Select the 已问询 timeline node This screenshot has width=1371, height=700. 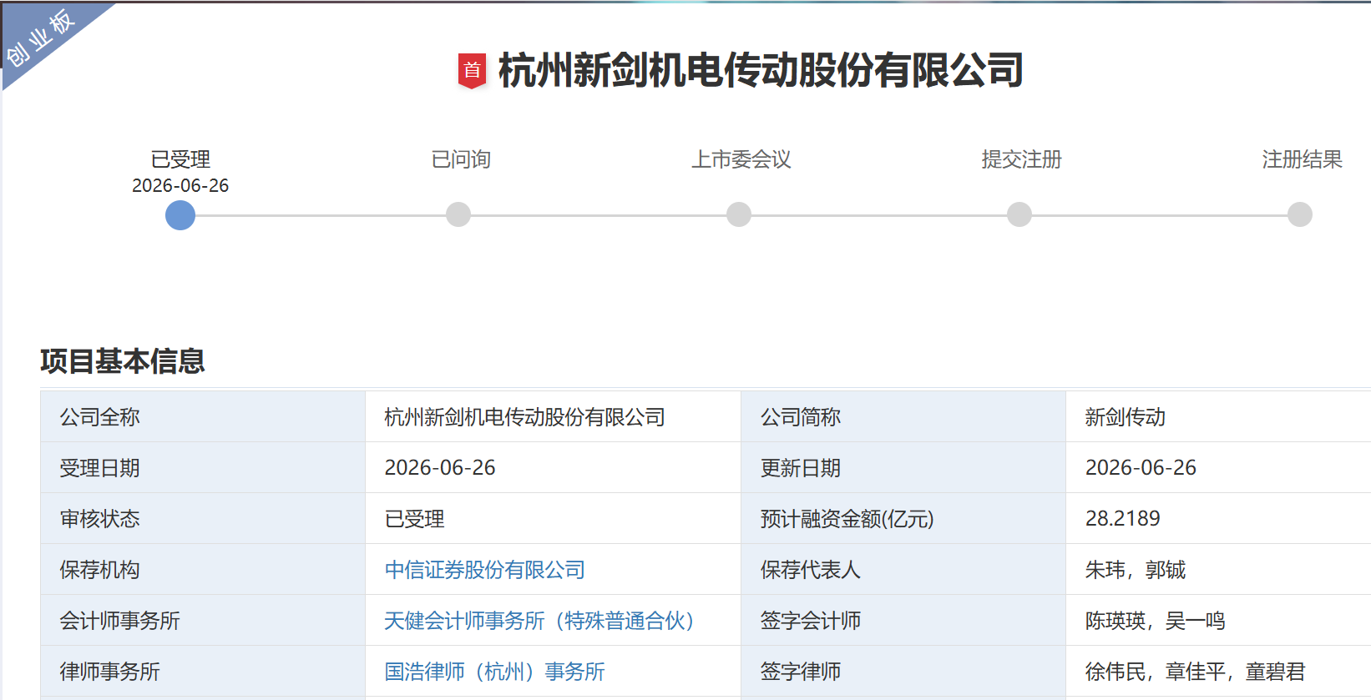(x=458, y=214)
